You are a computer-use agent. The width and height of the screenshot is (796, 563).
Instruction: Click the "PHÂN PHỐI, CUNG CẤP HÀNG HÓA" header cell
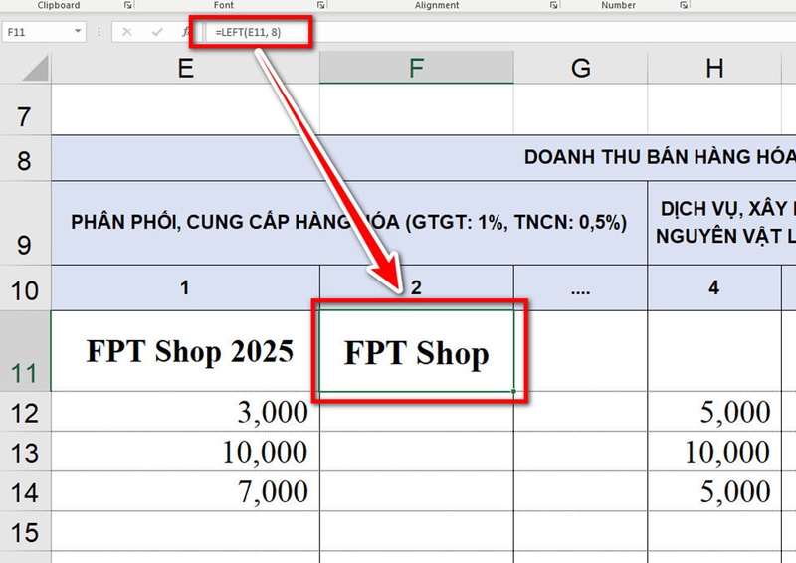349,223
